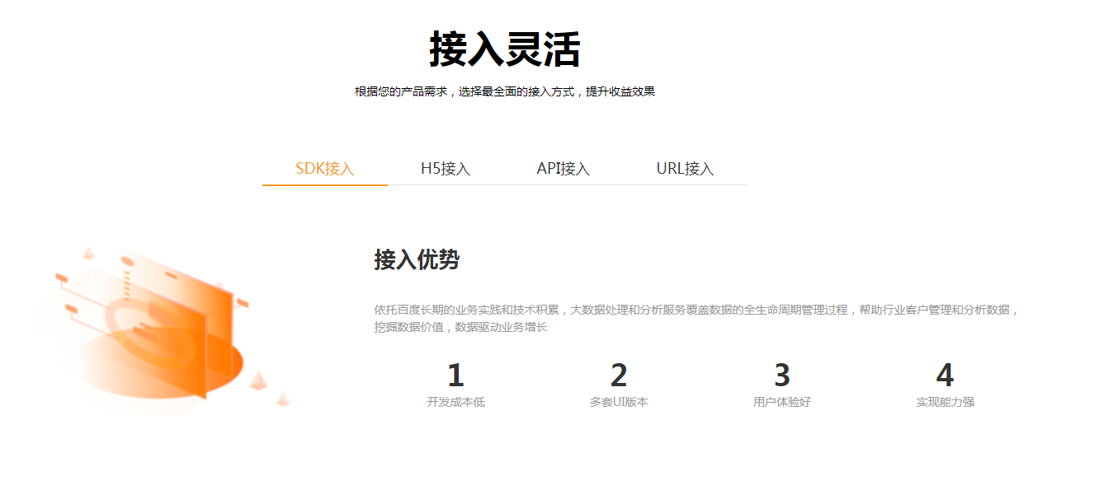Image resolution: width=1099 pixels, height=504 pixels.
Task: Open the API接入 tab
Action: tap(563, 169)
